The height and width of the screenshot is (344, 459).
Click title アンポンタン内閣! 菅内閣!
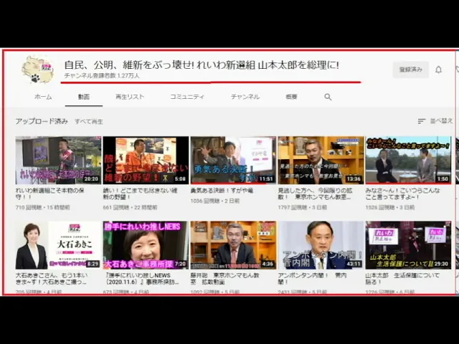pyautogui.click(x=313, y=279)
